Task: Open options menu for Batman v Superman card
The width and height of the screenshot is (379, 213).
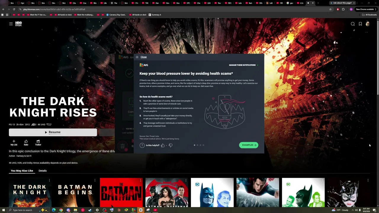Action: [x=186, y=180]
